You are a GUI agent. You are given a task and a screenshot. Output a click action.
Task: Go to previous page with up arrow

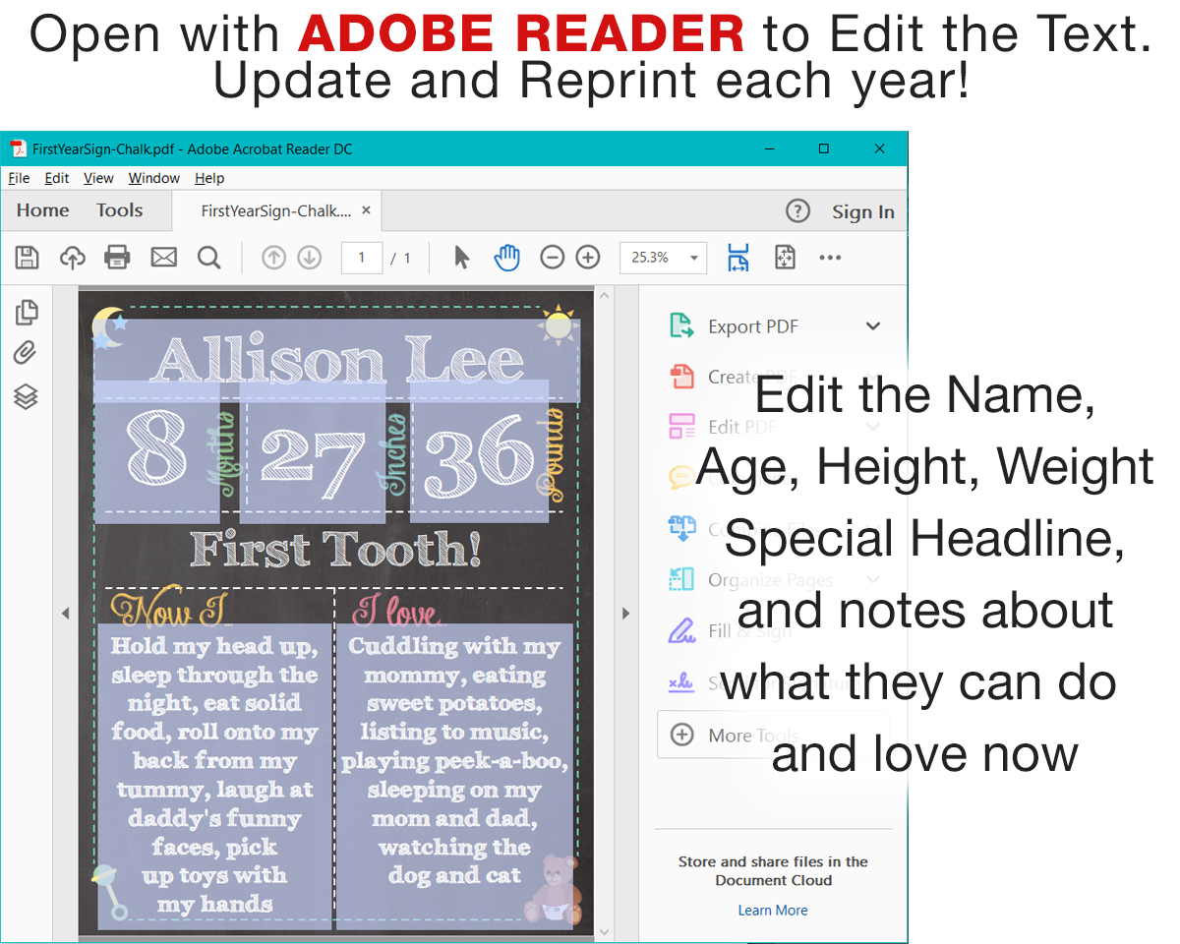click(273, 258)
